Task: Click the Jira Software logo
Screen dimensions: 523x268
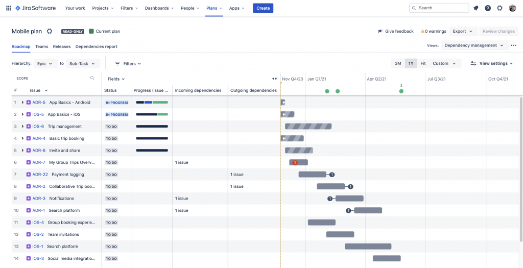Action: coord(35,8)
